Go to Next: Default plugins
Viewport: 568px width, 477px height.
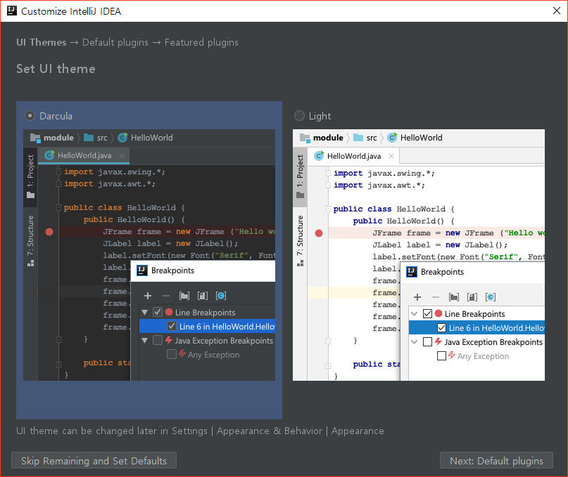pos(496,460)
